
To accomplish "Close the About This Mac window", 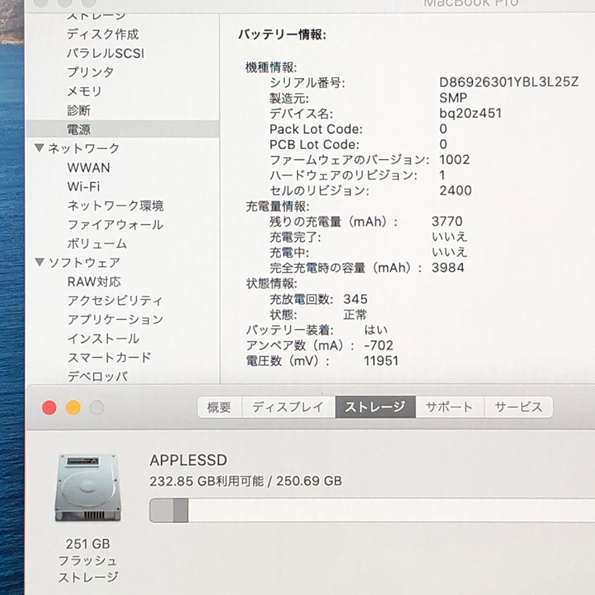I will click(49, 408).
